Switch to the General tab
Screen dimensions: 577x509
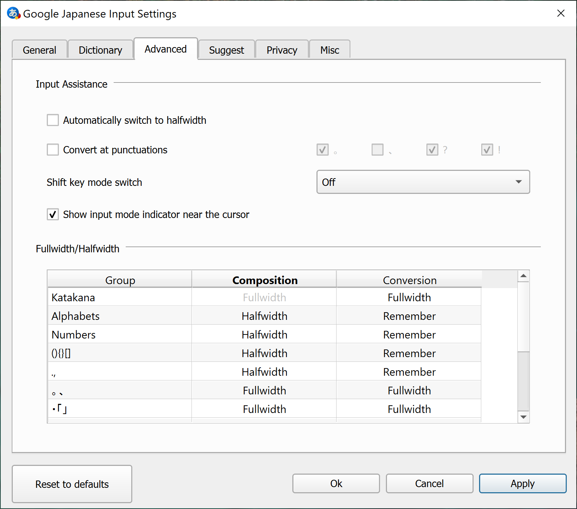(x=39, y=50)
